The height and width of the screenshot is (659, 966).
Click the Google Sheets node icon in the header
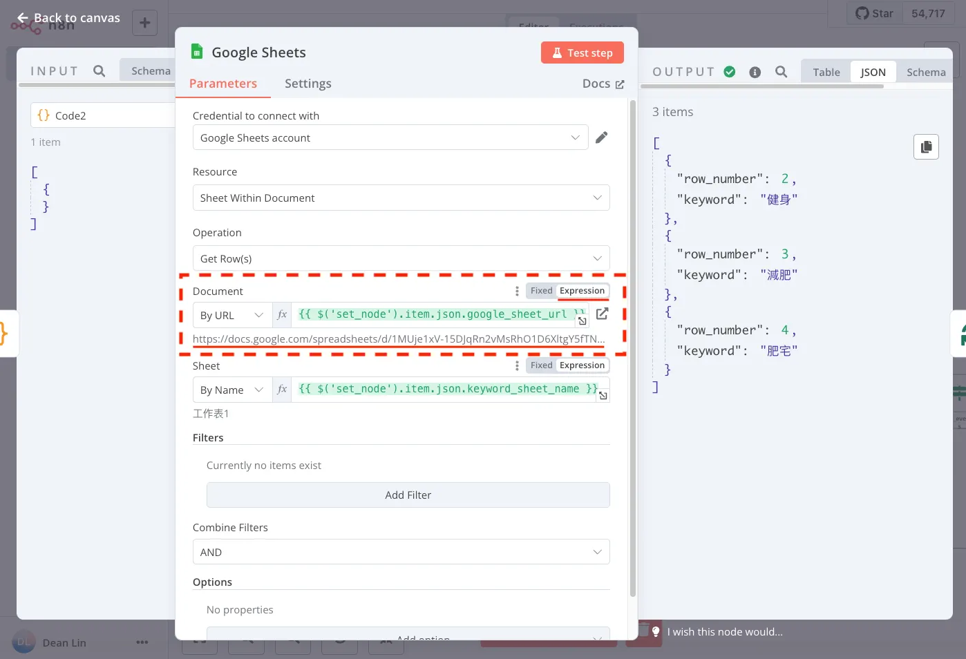pyautogui.click(x=197, y=52)
